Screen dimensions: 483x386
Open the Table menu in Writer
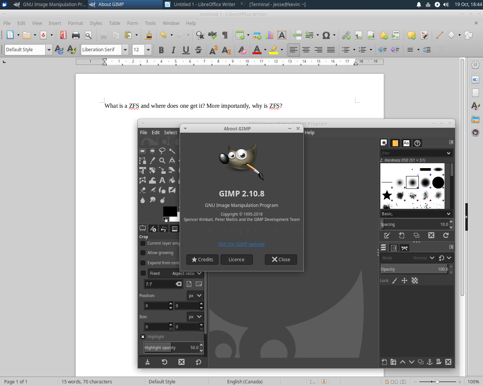(x=115, y=23)
